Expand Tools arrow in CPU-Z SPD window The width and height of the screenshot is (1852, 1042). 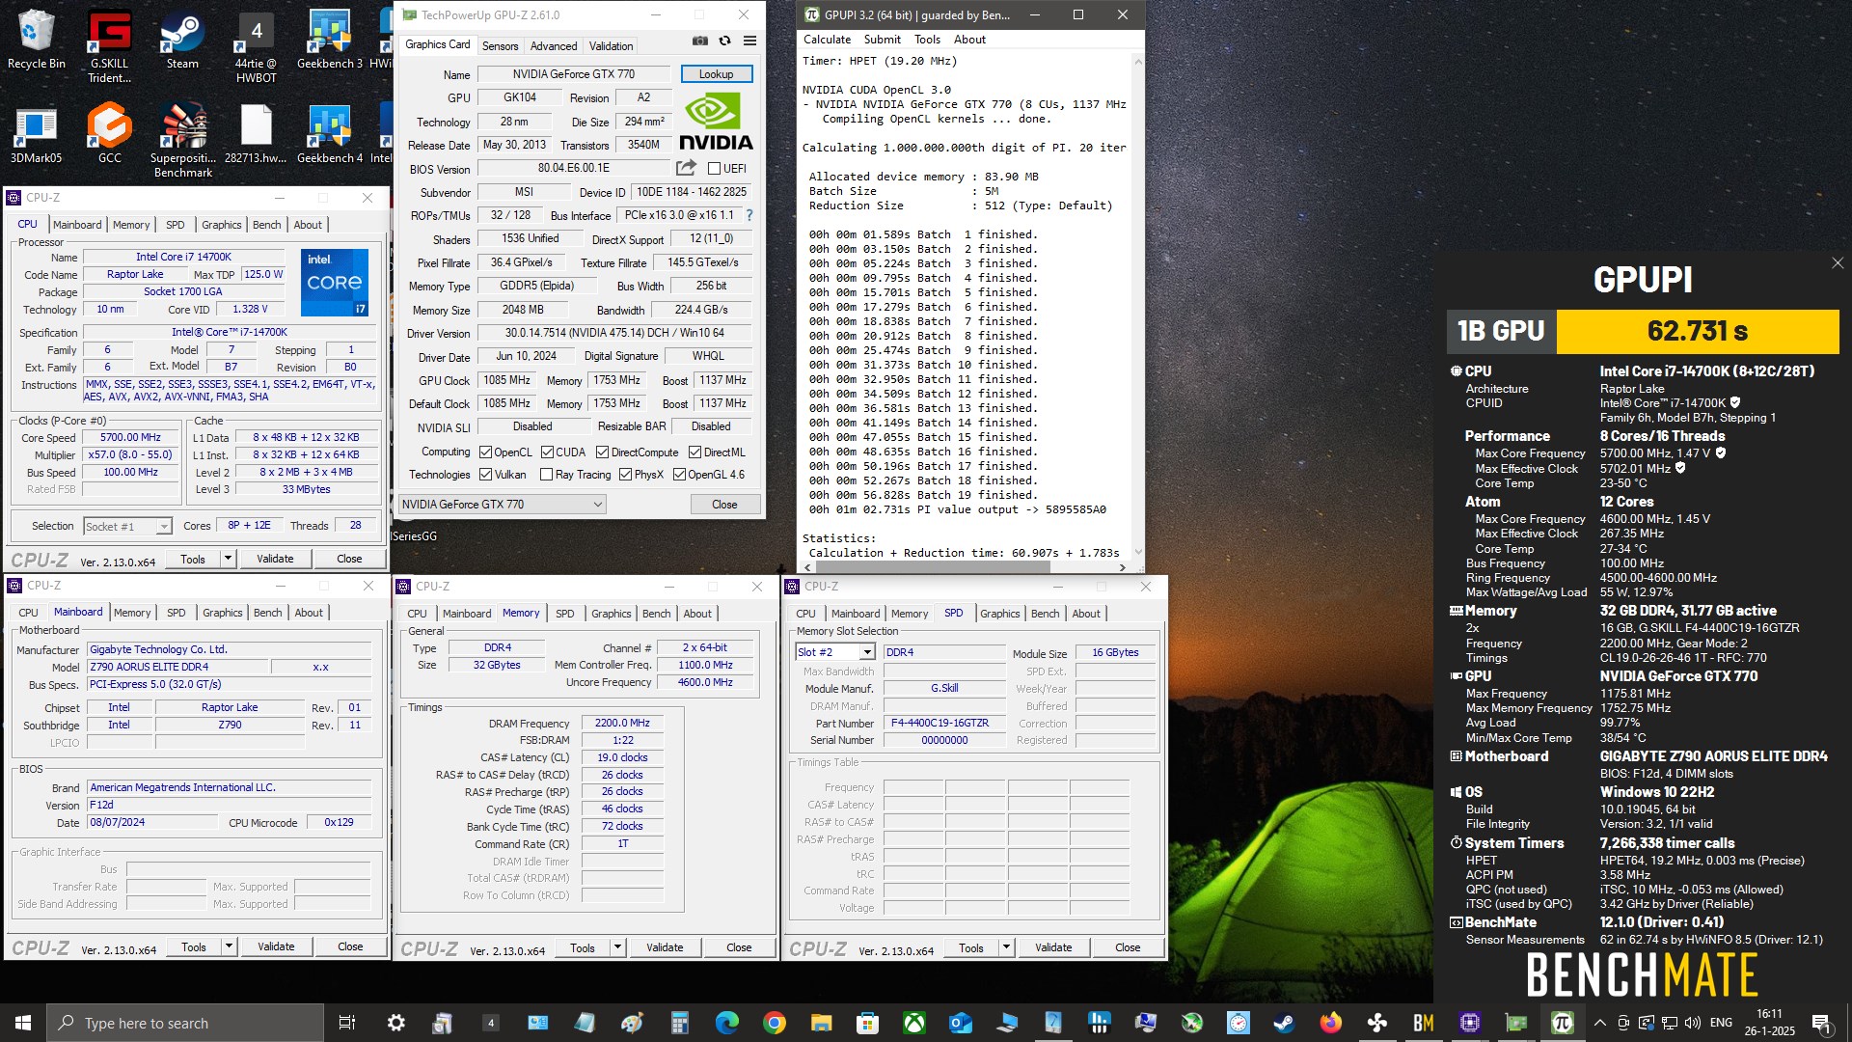click(1007, 947)
